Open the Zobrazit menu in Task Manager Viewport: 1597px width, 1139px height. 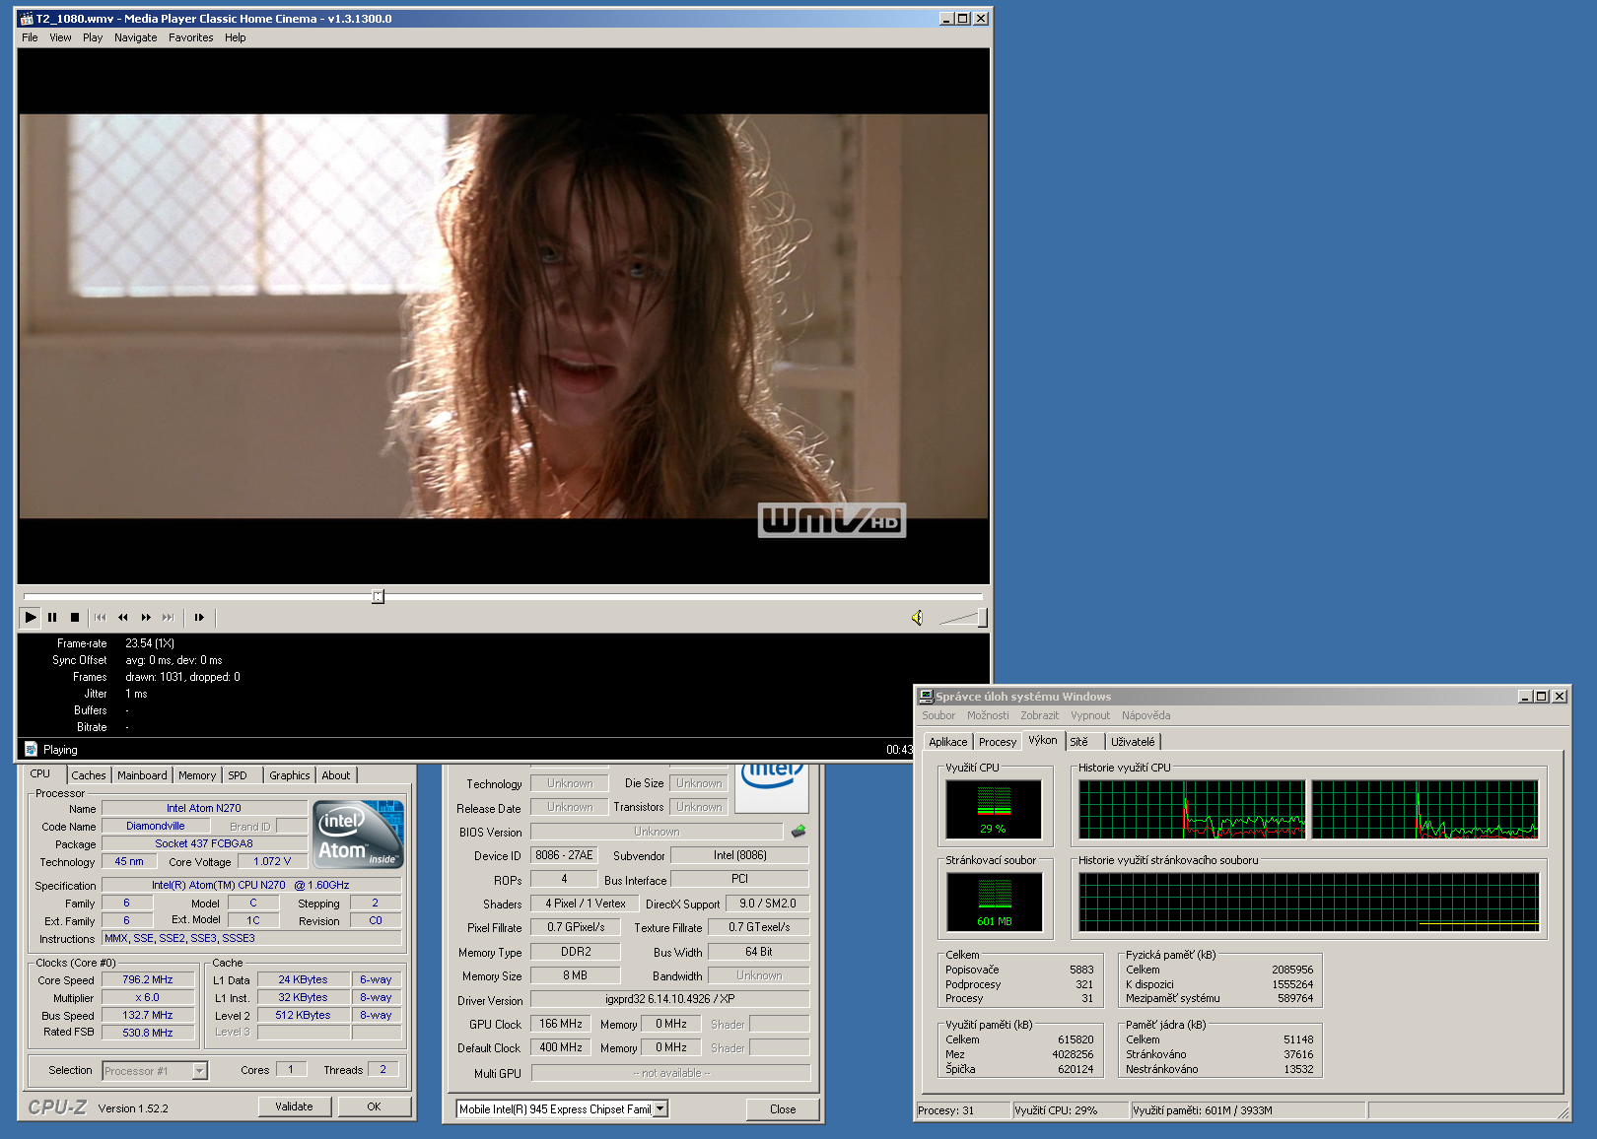click(x=1040, y=715)
